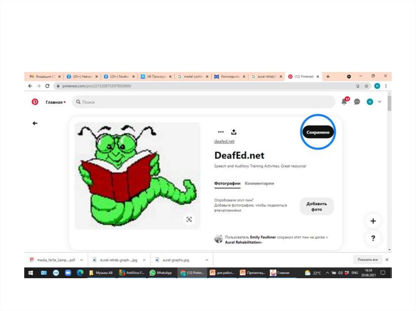Open the Windows action center icon
This screenshot has width=416, height=311.
point(383,273)
